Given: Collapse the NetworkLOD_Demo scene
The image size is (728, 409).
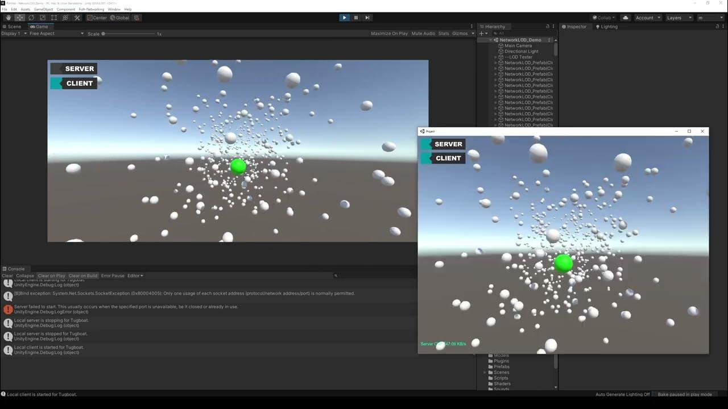Looking at the screenshot, I should (x=490, y=40).
